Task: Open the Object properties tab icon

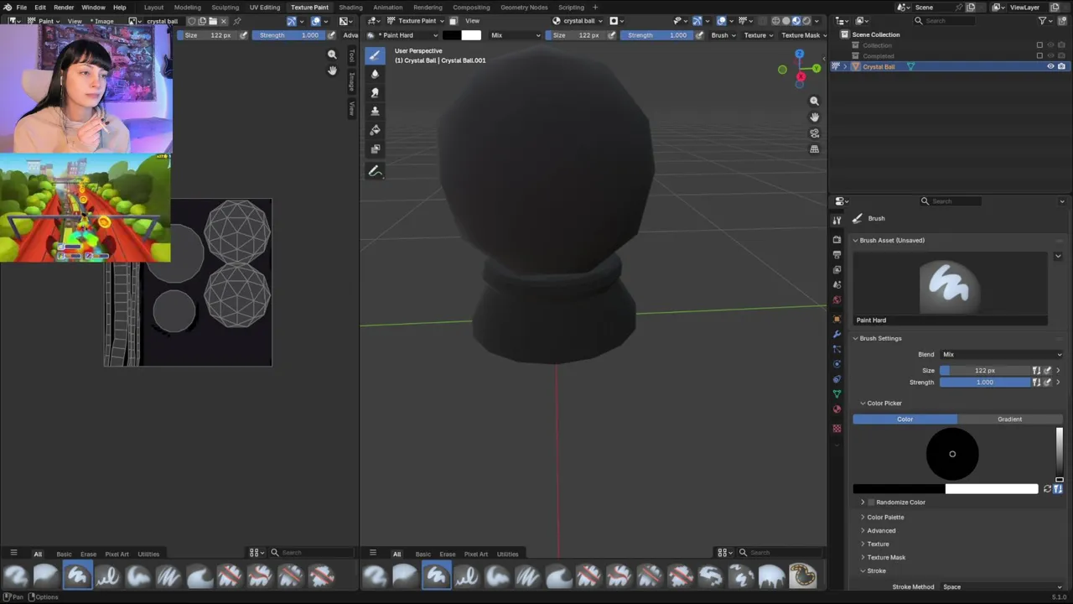Action: (837, 319)
